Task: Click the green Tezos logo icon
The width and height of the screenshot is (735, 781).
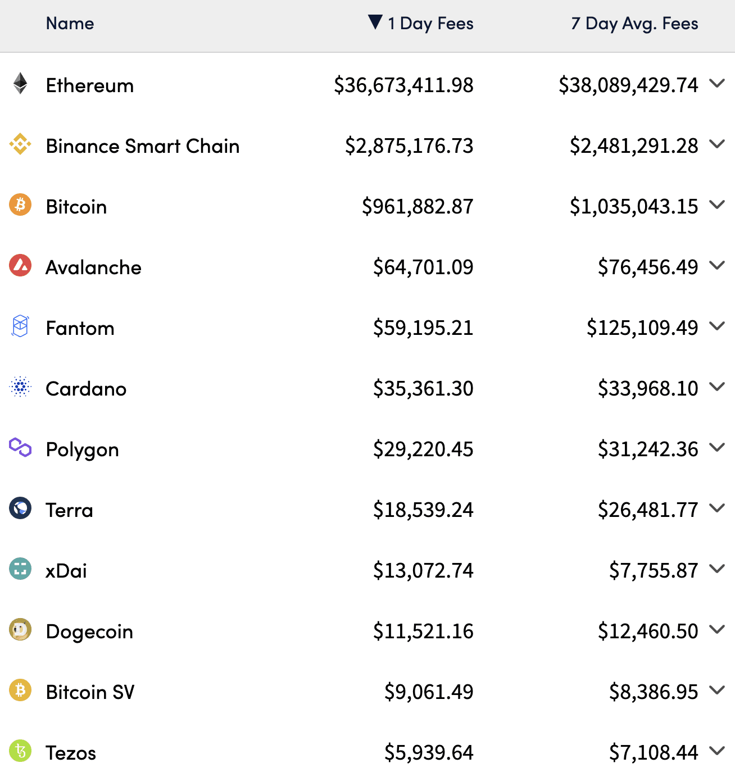Action: coord(20,751)
